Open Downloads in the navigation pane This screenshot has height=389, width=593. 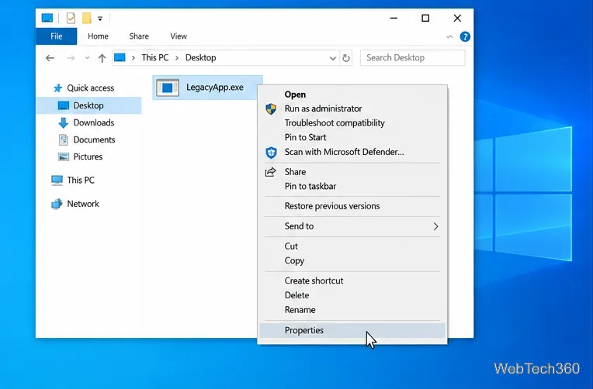94,122
